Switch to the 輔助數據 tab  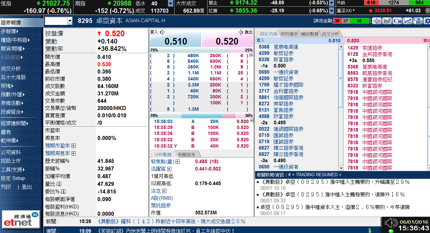pyautogui.click(x=310, y=34)
